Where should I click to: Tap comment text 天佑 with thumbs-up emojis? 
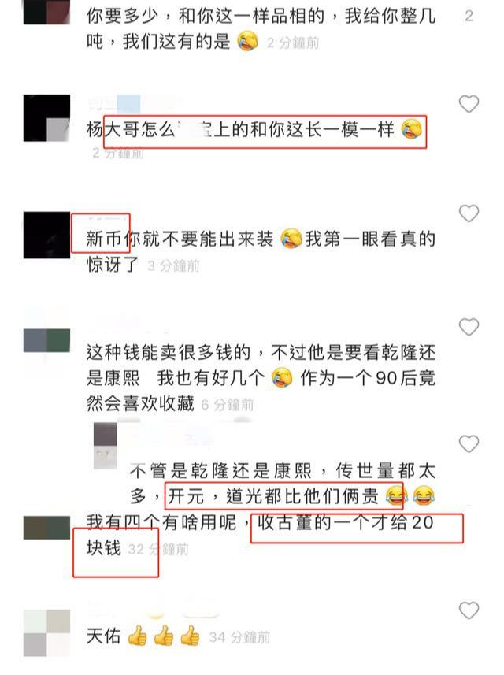pyautogui.click(x=143, y=636)
